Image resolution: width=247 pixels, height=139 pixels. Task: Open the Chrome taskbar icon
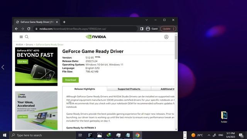137,135
